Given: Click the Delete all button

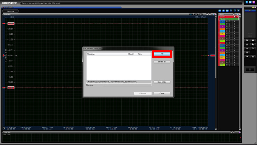Looking at the screenshot, I should tap(162, 62).
